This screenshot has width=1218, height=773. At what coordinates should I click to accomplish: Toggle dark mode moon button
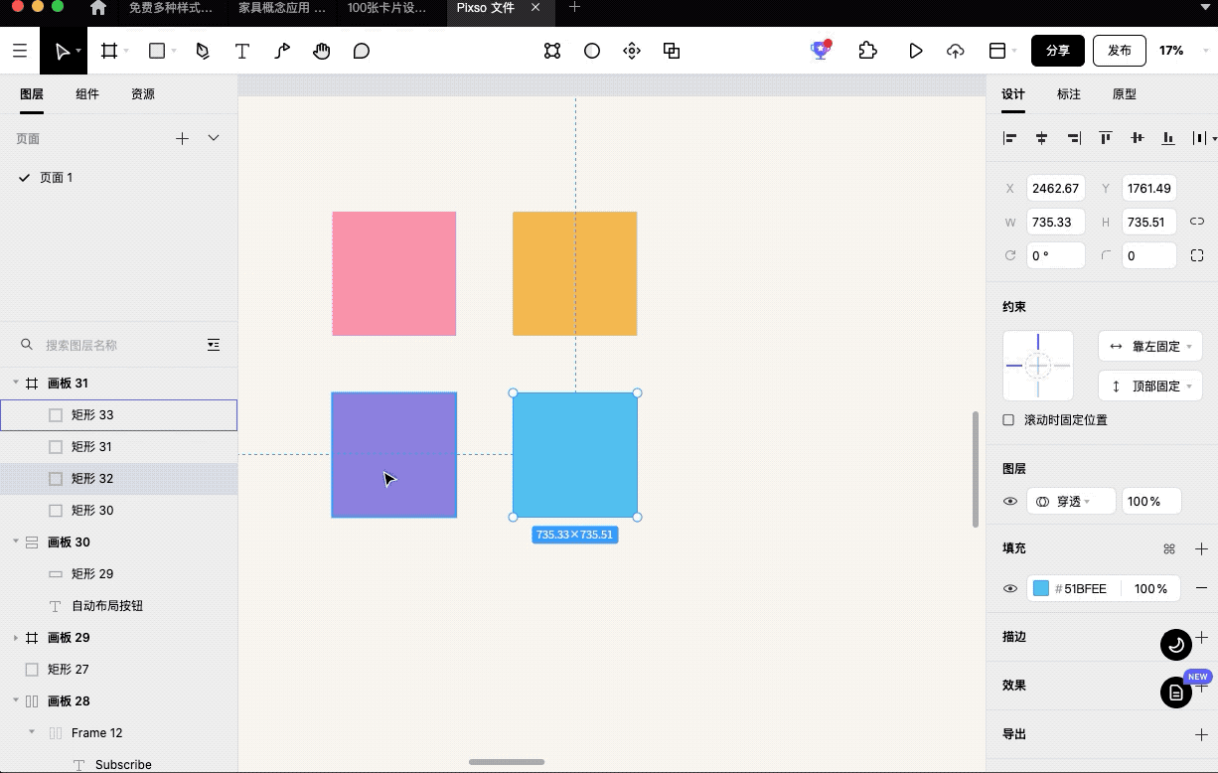tap(1176, 645)
